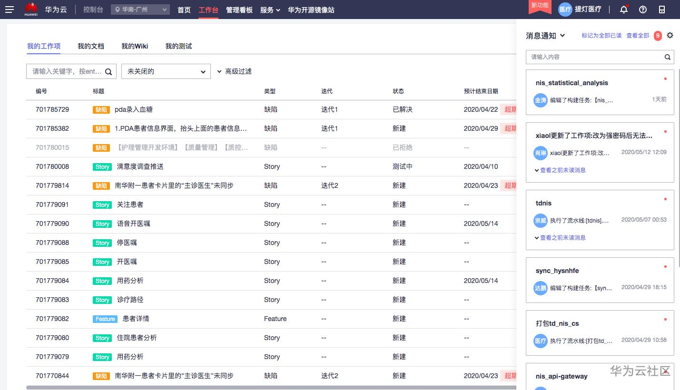
Task: Expand the 服务 menu
Action: pyautogui.click(x=270, y=10)
